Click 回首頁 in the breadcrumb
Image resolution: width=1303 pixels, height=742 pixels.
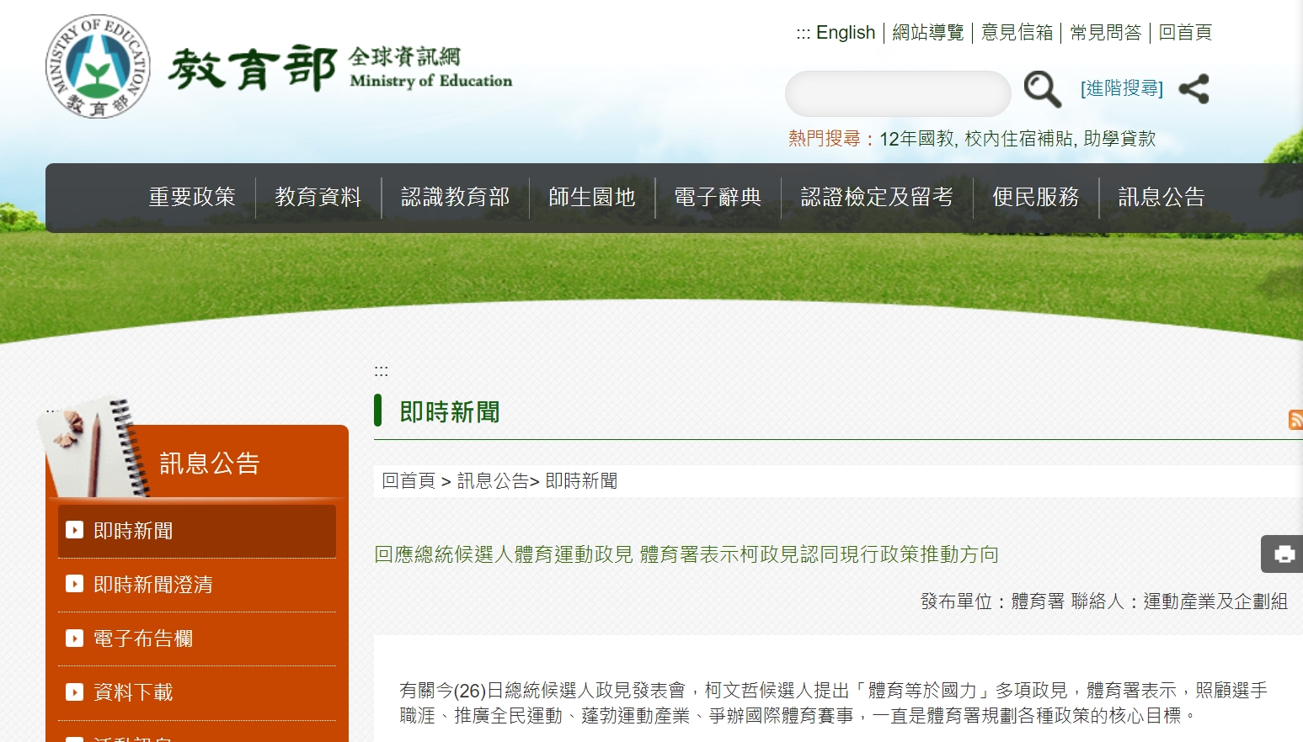click(409, 480)
